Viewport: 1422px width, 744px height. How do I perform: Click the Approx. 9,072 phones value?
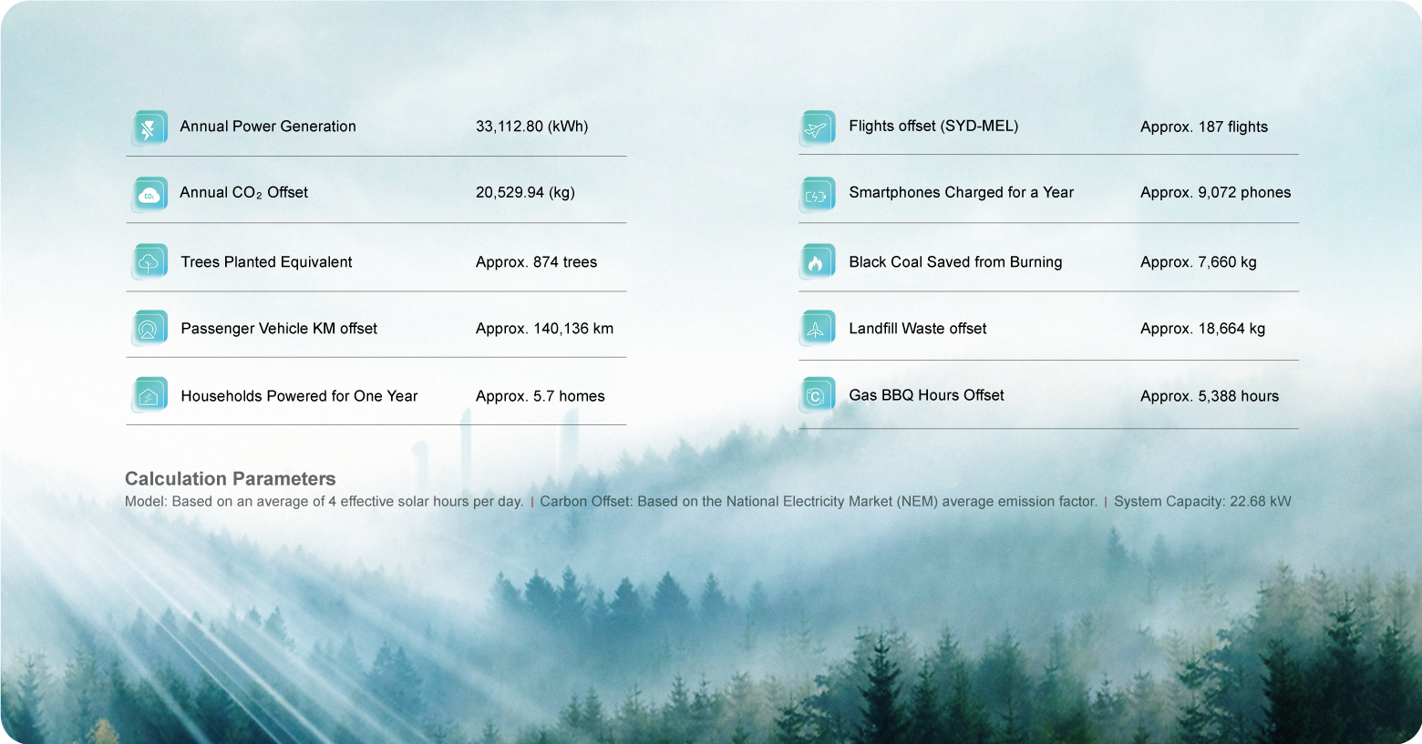tap(1215, 193)
